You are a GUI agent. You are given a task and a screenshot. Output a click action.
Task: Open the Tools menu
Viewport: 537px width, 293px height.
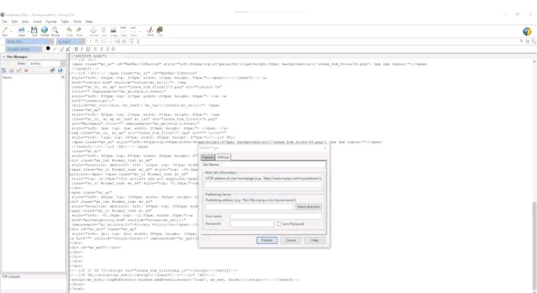pyautogui.click(x=77, y=22)
